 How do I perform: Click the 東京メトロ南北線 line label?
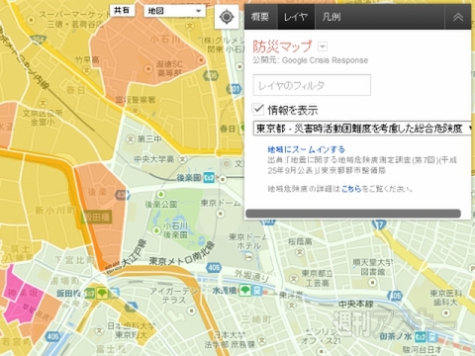pos(182,255)
